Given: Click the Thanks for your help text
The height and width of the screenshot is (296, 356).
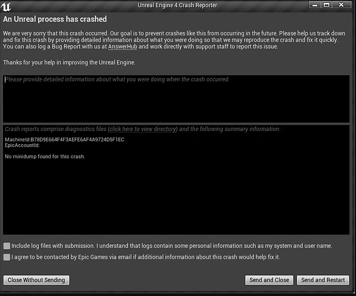Looking at the screenshot, I should (69, 63).
